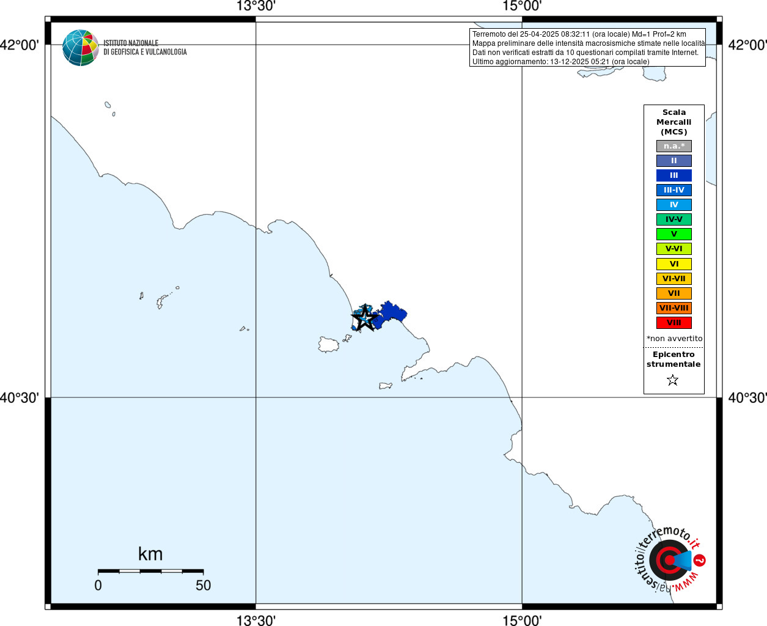Click the 'Dati non verificati' info line

tap(585, 53)
